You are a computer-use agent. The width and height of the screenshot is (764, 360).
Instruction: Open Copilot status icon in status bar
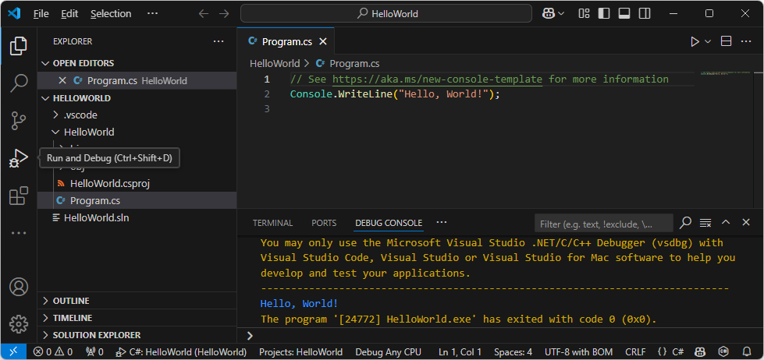click(699, 351)
